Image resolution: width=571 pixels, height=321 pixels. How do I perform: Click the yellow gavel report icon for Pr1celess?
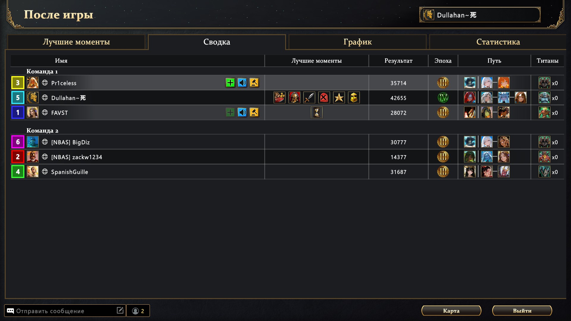tap(254, 83)
